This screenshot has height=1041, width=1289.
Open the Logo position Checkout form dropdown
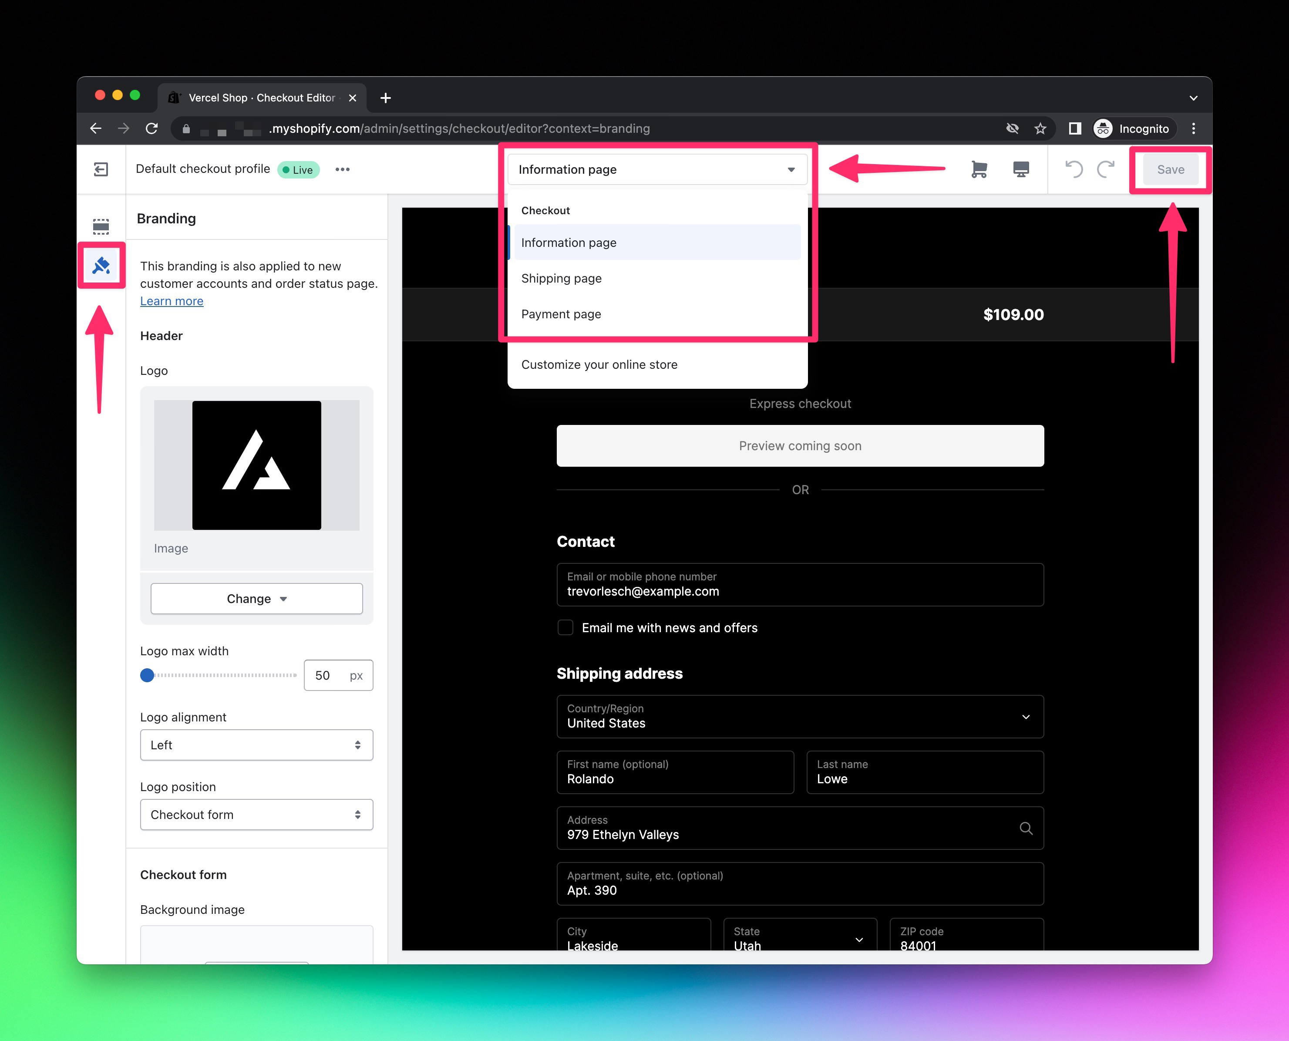pos(256,814)
